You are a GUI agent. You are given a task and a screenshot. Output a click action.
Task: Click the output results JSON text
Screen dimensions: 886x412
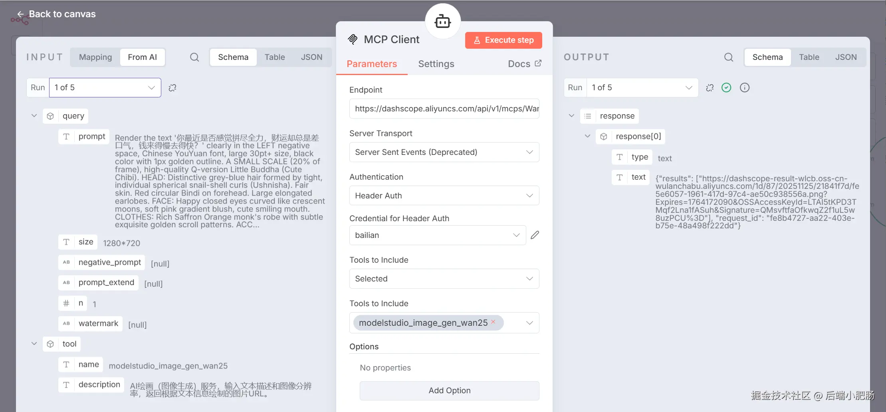point(757,202)
